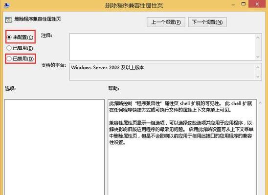Click the title bar app icon
Viewport: 268px width, 195px height.
click(7, 5)
